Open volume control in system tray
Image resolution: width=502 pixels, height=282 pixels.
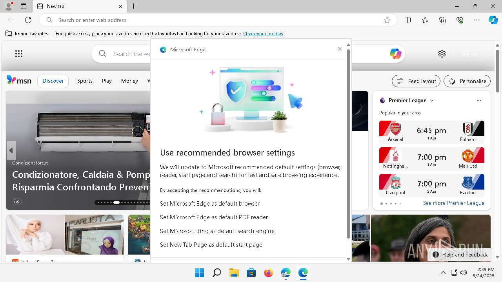(x=463, y=273)
